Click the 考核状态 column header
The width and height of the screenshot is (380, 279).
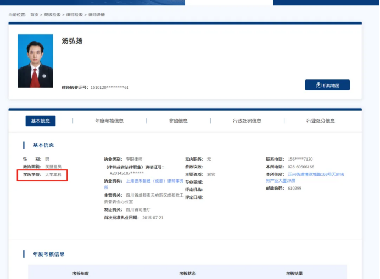click(187, 273)
